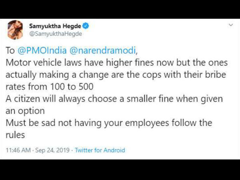240x180 pixels.
Task: Follow the @narendramodi mention link
Action: pos(103,50)
